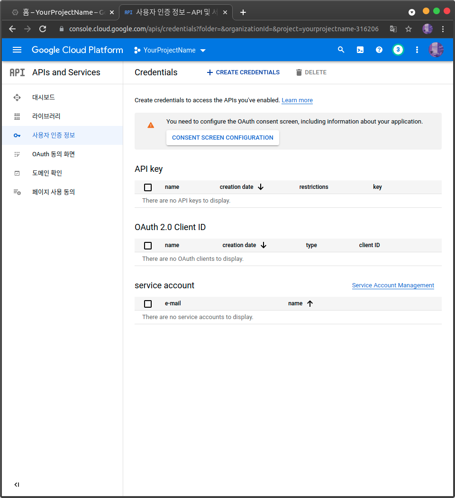455x498 pixels.
Task: Click the browser forward arrow
Action: tap(27, 29)
